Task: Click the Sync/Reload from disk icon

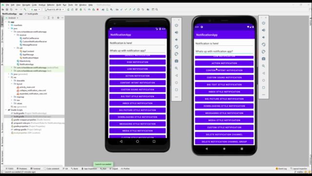Action: click(11, 10)
